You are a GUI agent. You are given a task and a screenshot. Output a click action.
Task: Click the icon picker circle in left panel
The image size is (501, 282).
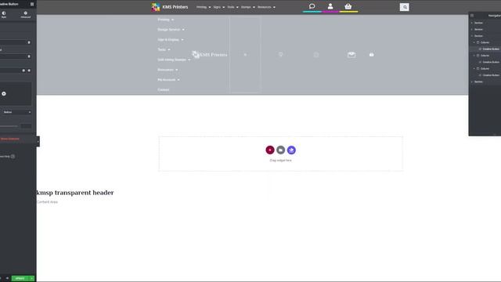4,94
